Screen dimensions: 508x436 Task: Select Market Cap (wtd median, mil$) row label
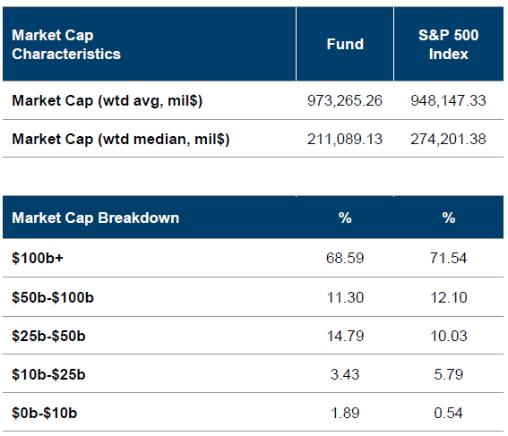pyautogui.click(x=121, y=139)
